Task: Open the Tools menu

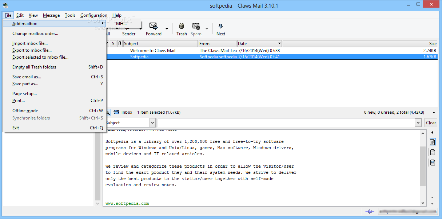Action: (x=70, y=15)
